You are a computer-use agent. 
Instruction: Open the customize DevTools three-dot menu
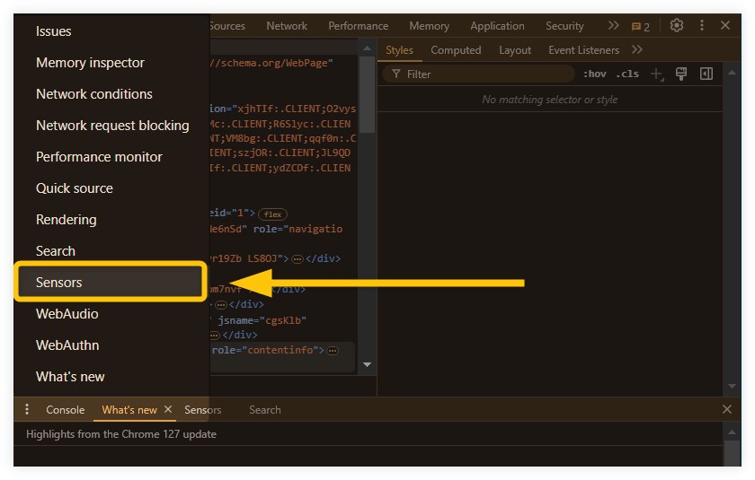click(702, 25)
